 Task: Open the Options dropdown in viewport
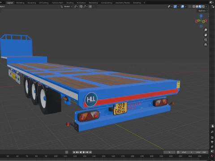click(203, 11)
